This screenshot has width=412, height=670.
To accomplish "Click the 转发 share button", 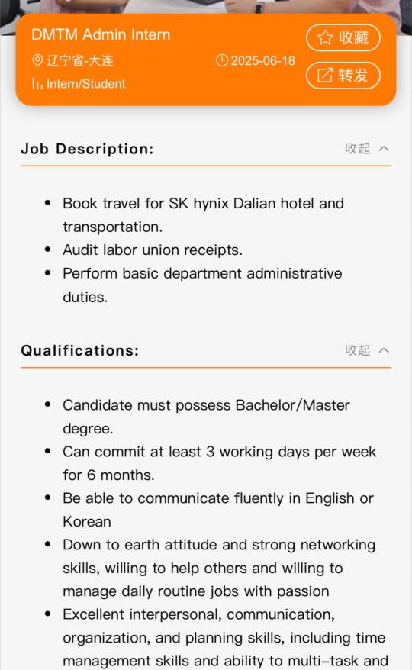I will (x=343, y=76).
